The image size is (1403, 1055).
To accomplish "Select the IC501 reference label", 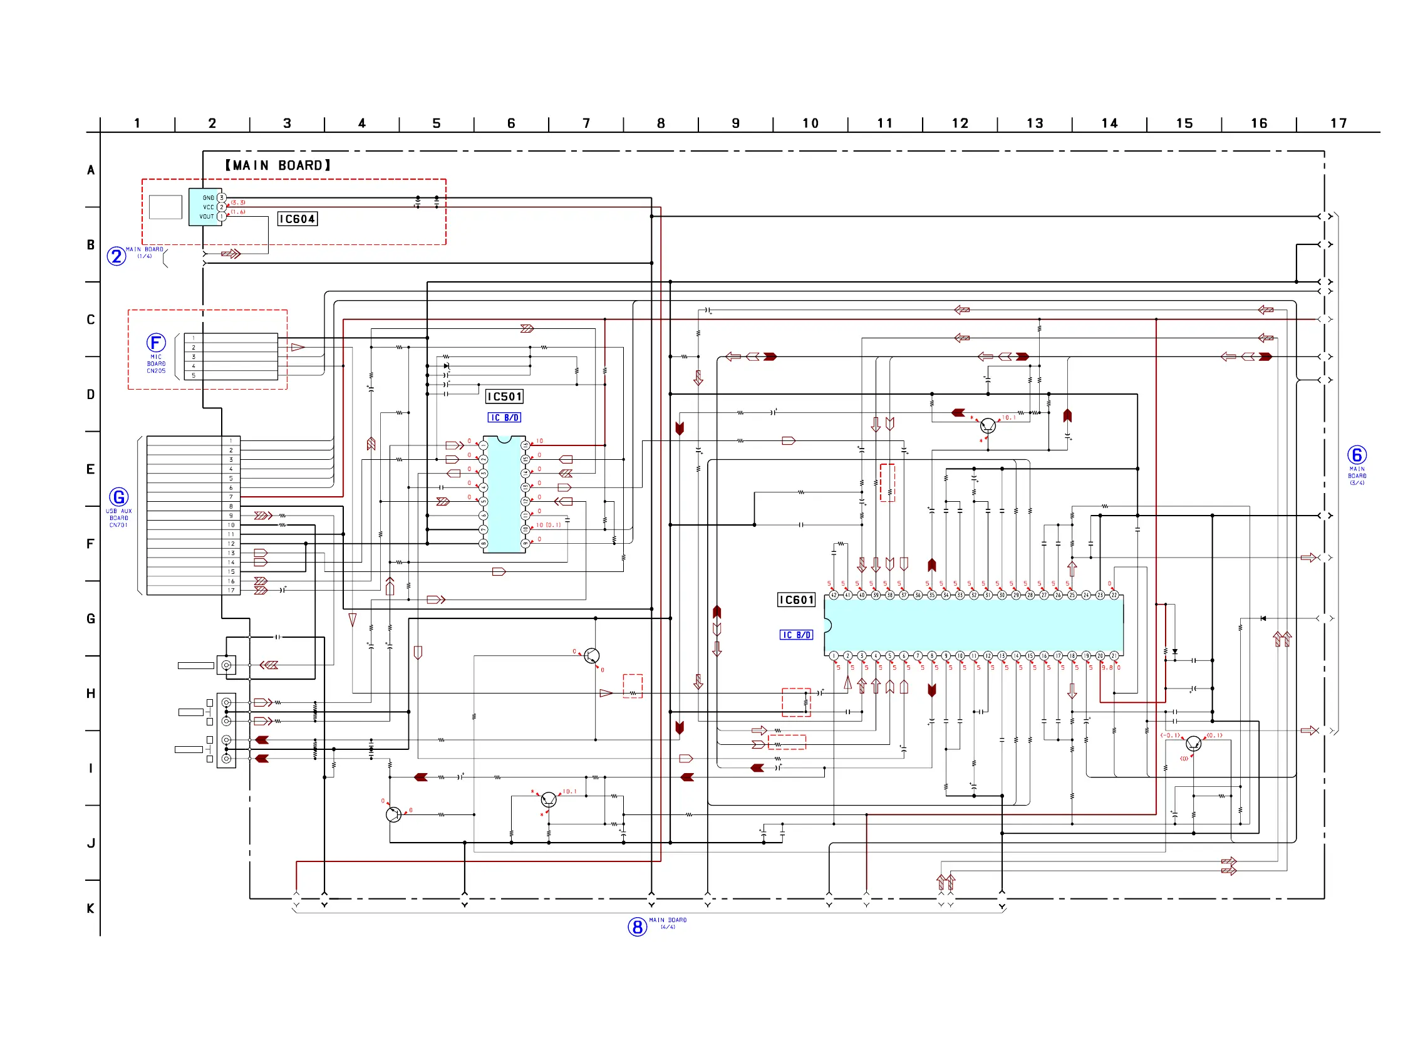I will point(504,397).
